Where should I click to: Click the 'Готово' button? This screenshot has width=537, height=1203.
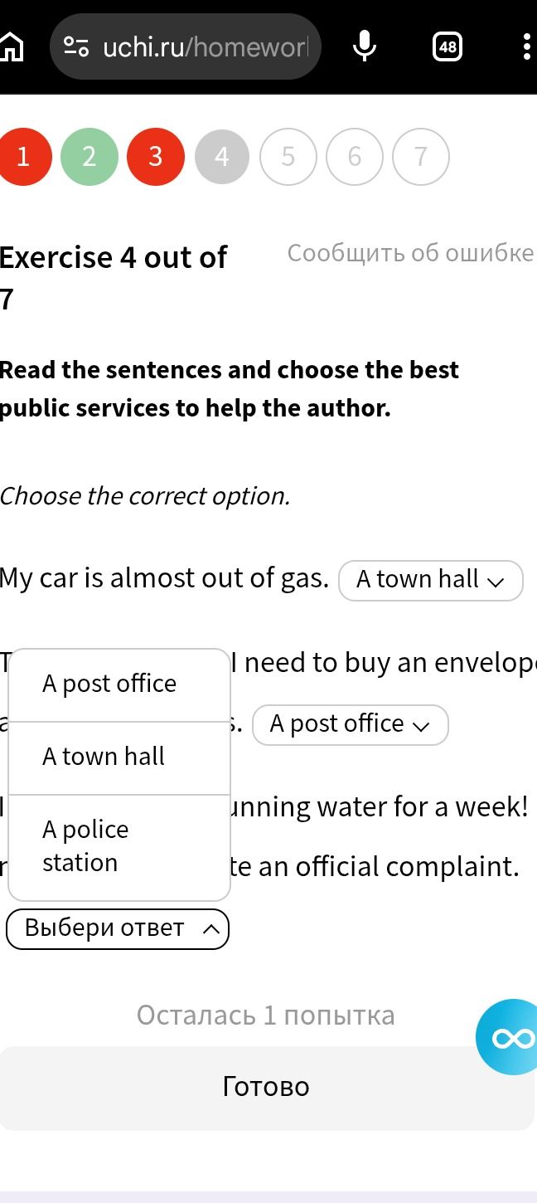click(x=266, y=1088)
